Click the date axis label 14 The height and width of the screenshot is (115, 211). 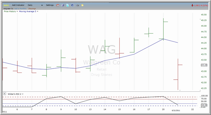(105, 109)
